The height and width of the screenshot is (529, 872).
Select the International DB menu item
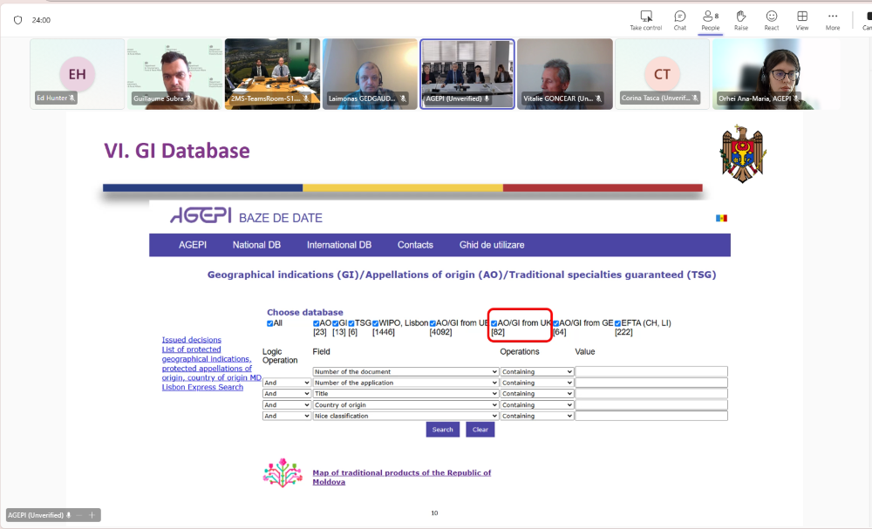coord(338,245)
